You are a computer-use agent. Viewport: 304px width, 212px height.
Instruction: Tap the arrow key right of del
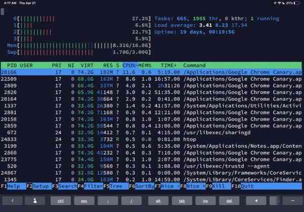click(256, 201)
